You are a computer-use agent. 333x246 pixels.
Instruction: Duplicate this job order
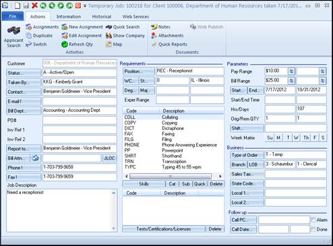tap(39, 36)
